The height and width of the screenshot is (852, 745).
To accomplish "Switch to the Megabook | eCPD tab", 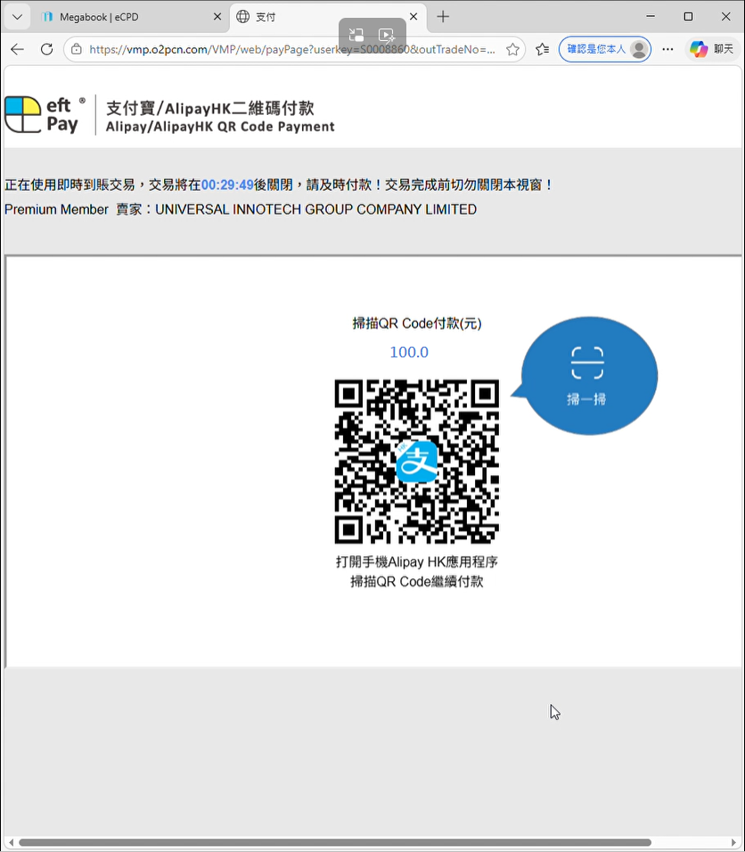I will pyautogui.click(x=130, y=17).
